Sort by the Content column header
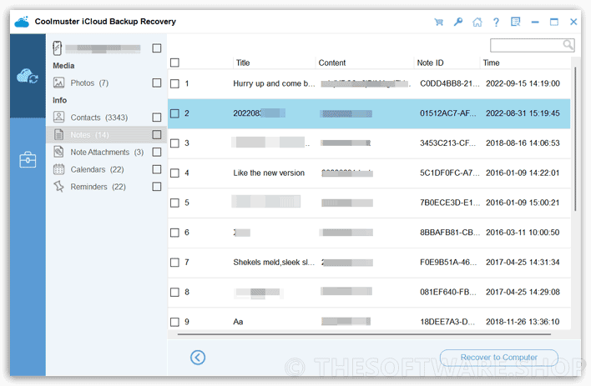Viewport: 591px width, 386px height. 331,63
